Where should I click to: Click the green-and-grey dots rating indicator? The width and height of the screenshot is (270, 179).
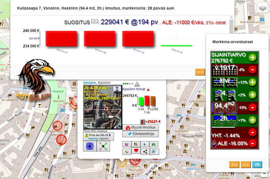[128, 84]
